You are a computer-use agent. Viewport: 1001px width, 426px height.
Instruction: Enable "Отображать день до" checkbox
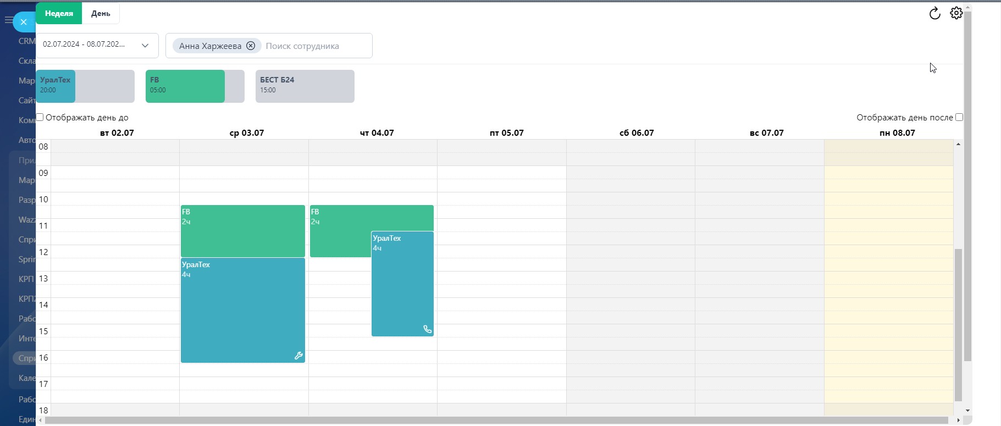(x=40, y=117)
